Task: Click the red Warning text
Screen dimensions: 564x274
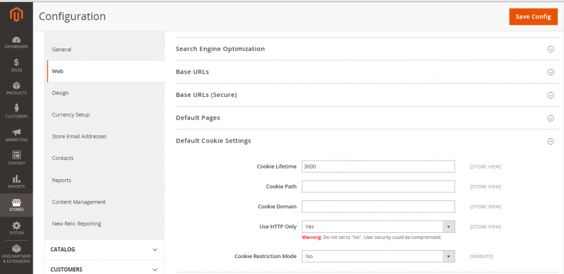Action: [311, 238]
